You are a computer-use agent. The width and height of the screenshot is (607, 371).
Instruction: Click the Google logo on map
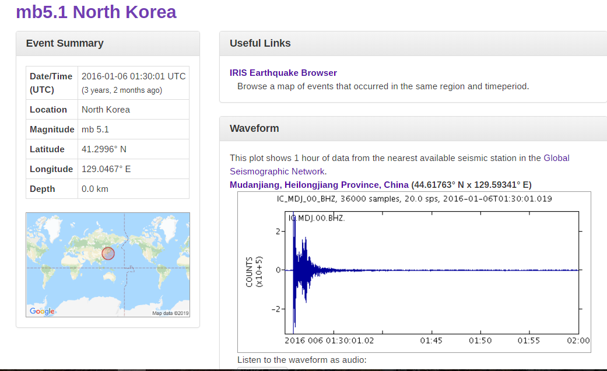(42, 311)
